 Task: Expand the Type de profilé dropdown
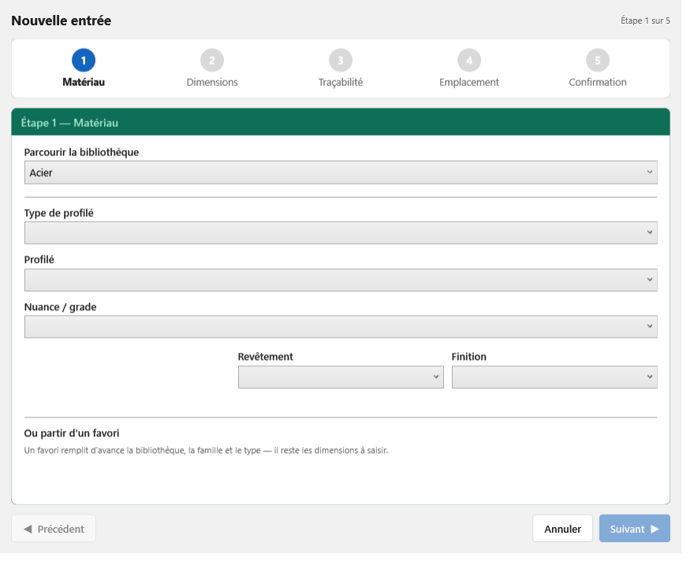tap(341, 233)
